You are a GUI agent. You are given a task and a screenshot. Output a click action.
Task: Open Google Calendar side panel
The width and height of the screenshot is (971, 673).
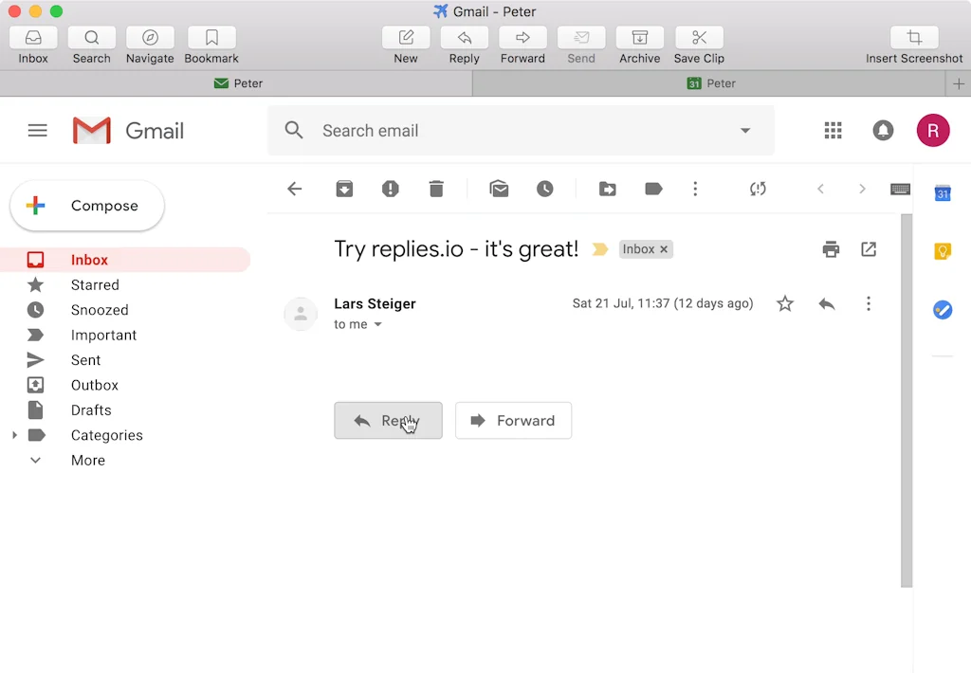point(943,193)
